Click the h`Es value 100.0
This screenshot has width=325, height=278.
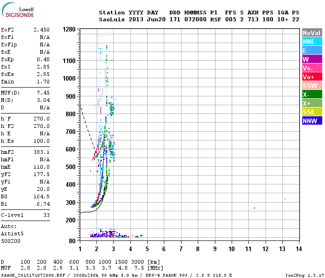click(x=41, y=141)
